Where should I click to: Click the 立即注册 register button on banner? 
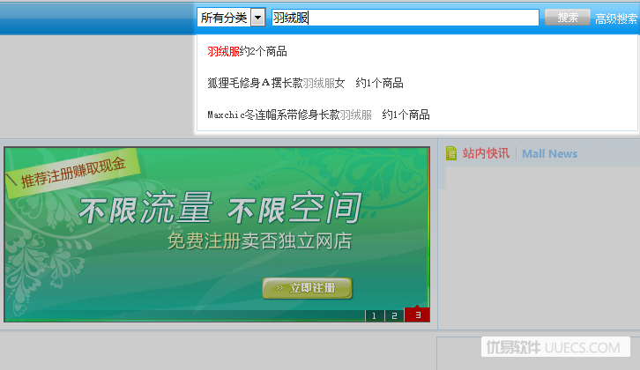click(307, 288)
